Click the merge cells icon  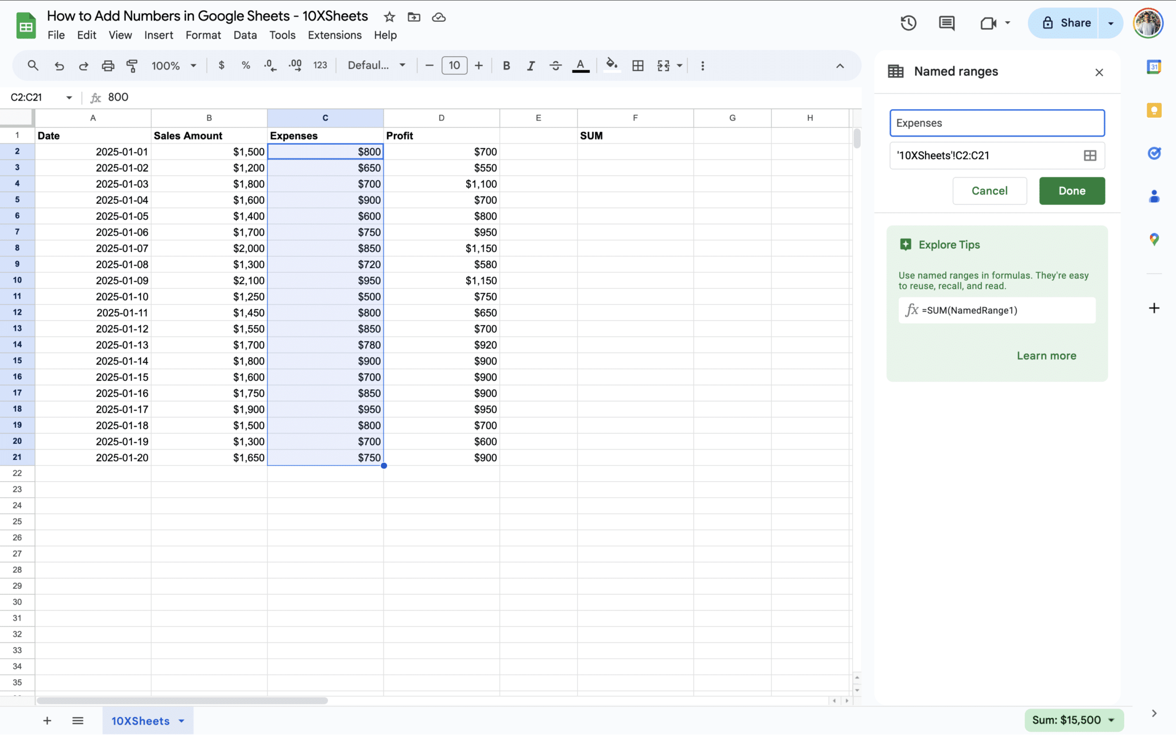click(x=663, y=65)
